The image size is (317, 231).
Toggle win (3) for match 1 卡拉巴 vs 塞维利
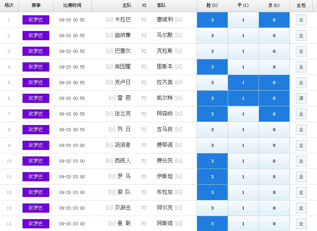pyautogui.click(x=212, y=20)
